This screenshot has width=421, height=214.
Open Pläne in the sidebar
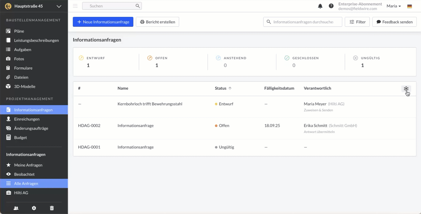pos(19,31)
